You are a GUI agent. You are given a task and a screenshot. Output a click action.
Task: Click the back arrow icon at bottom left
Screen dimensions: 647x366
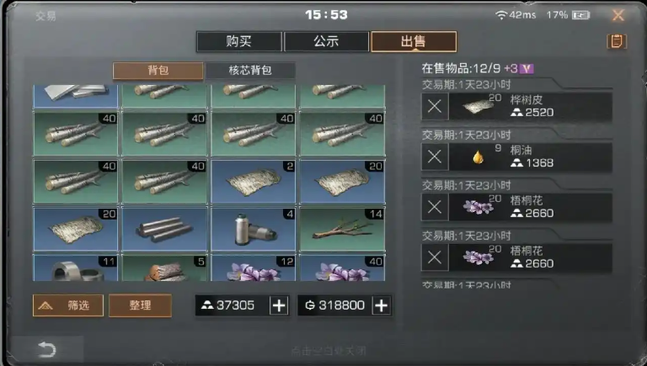[46, 350]
